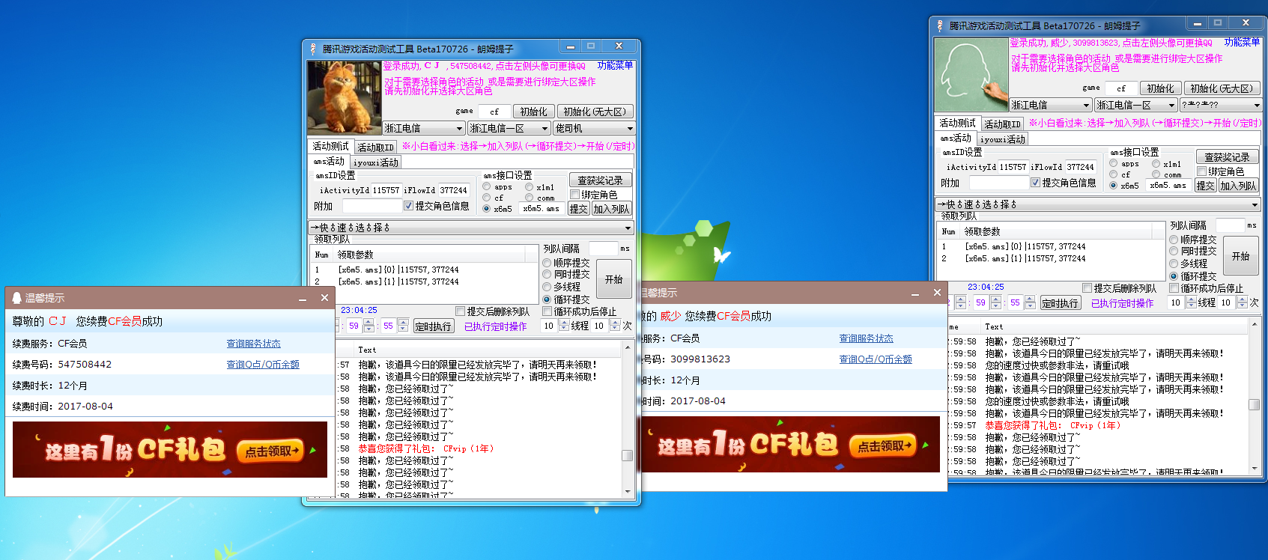Switch to iyouxi活动 tab in 威少 window

coord(1003,139)
